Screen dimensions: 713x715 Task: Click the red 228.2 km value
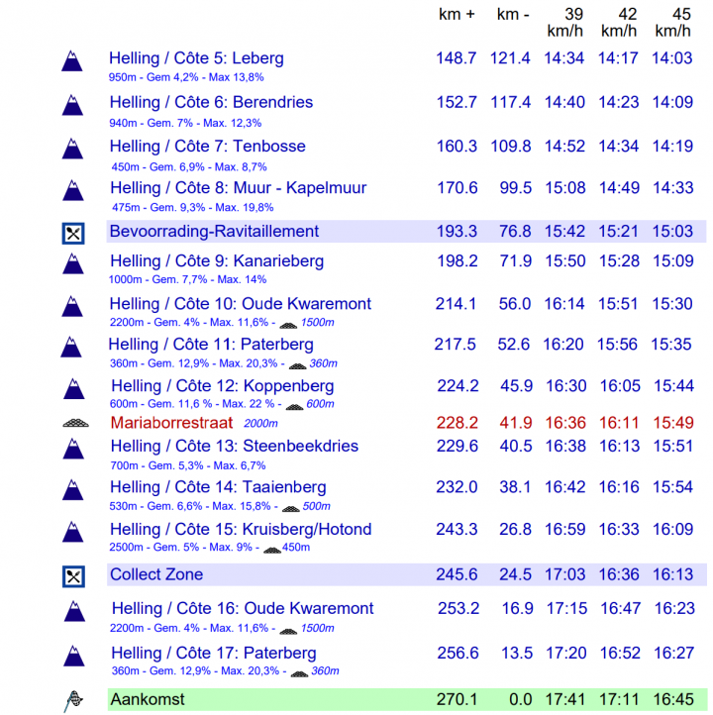coord(458,423)
